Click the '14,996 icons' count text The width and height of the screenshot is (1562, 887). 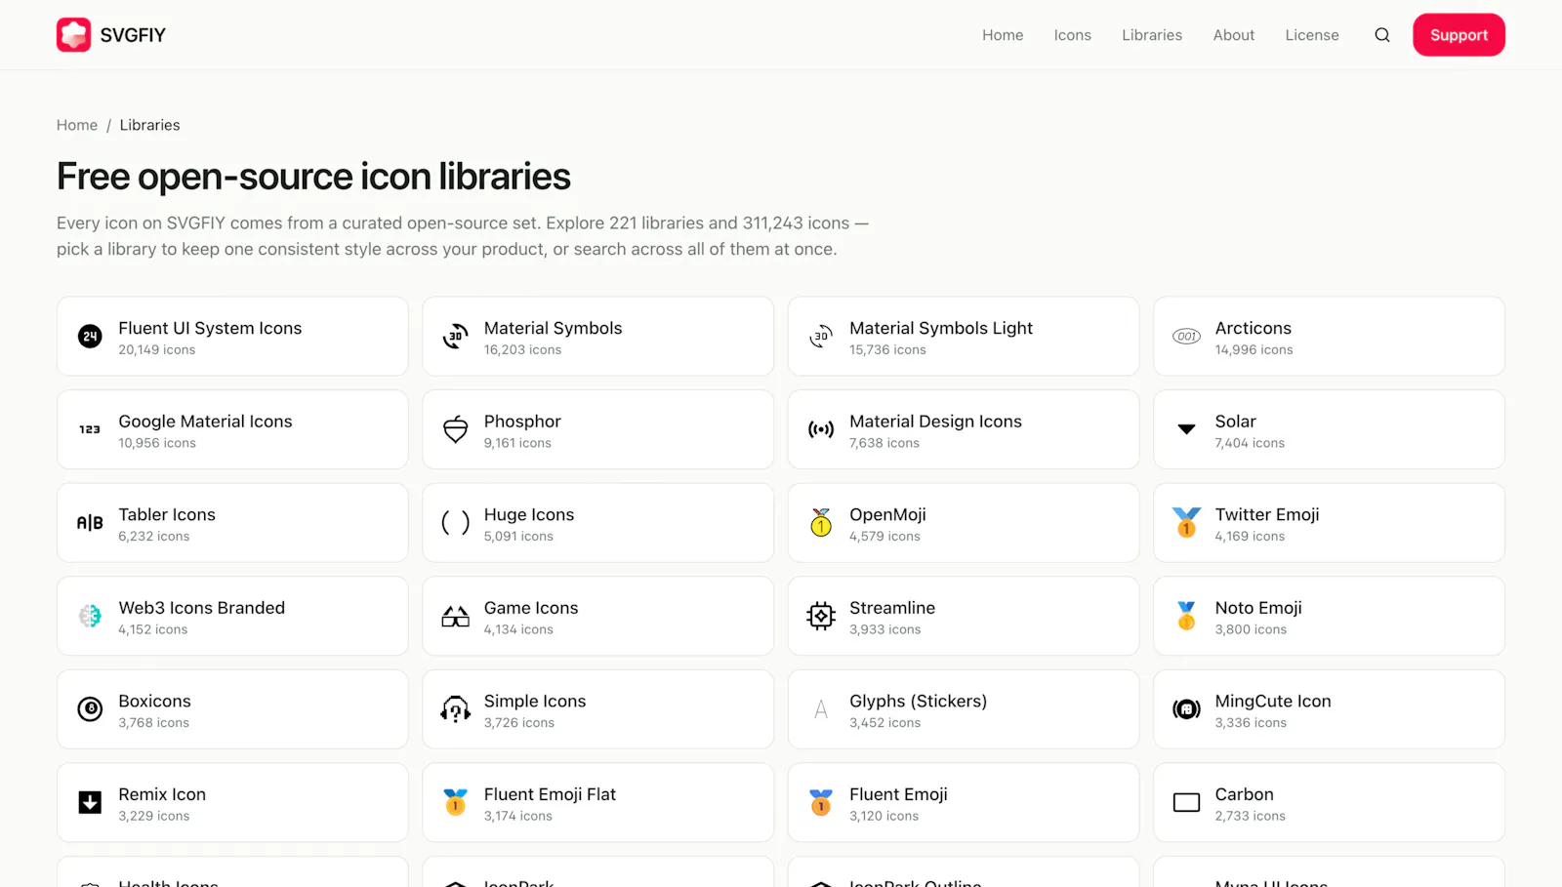click(x=1254, y=350)
